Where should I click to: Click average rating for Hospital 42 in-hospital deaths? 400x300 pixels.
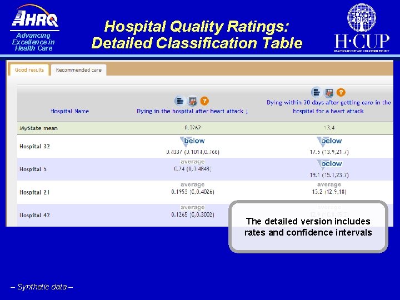tap(193, 207)
